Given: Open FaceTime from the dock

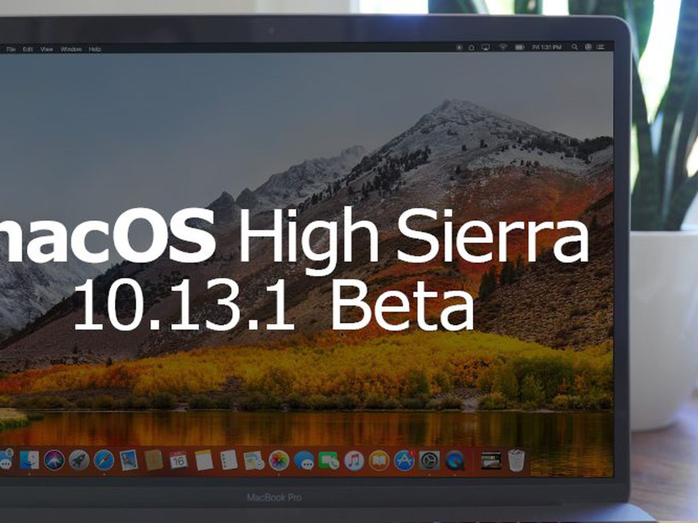Looking at the screenshot, I should click(x=329, y=460).
